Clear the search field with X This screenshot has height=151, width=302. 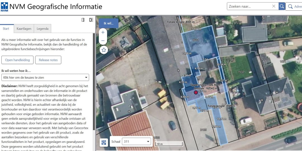[x=274, y=6]
